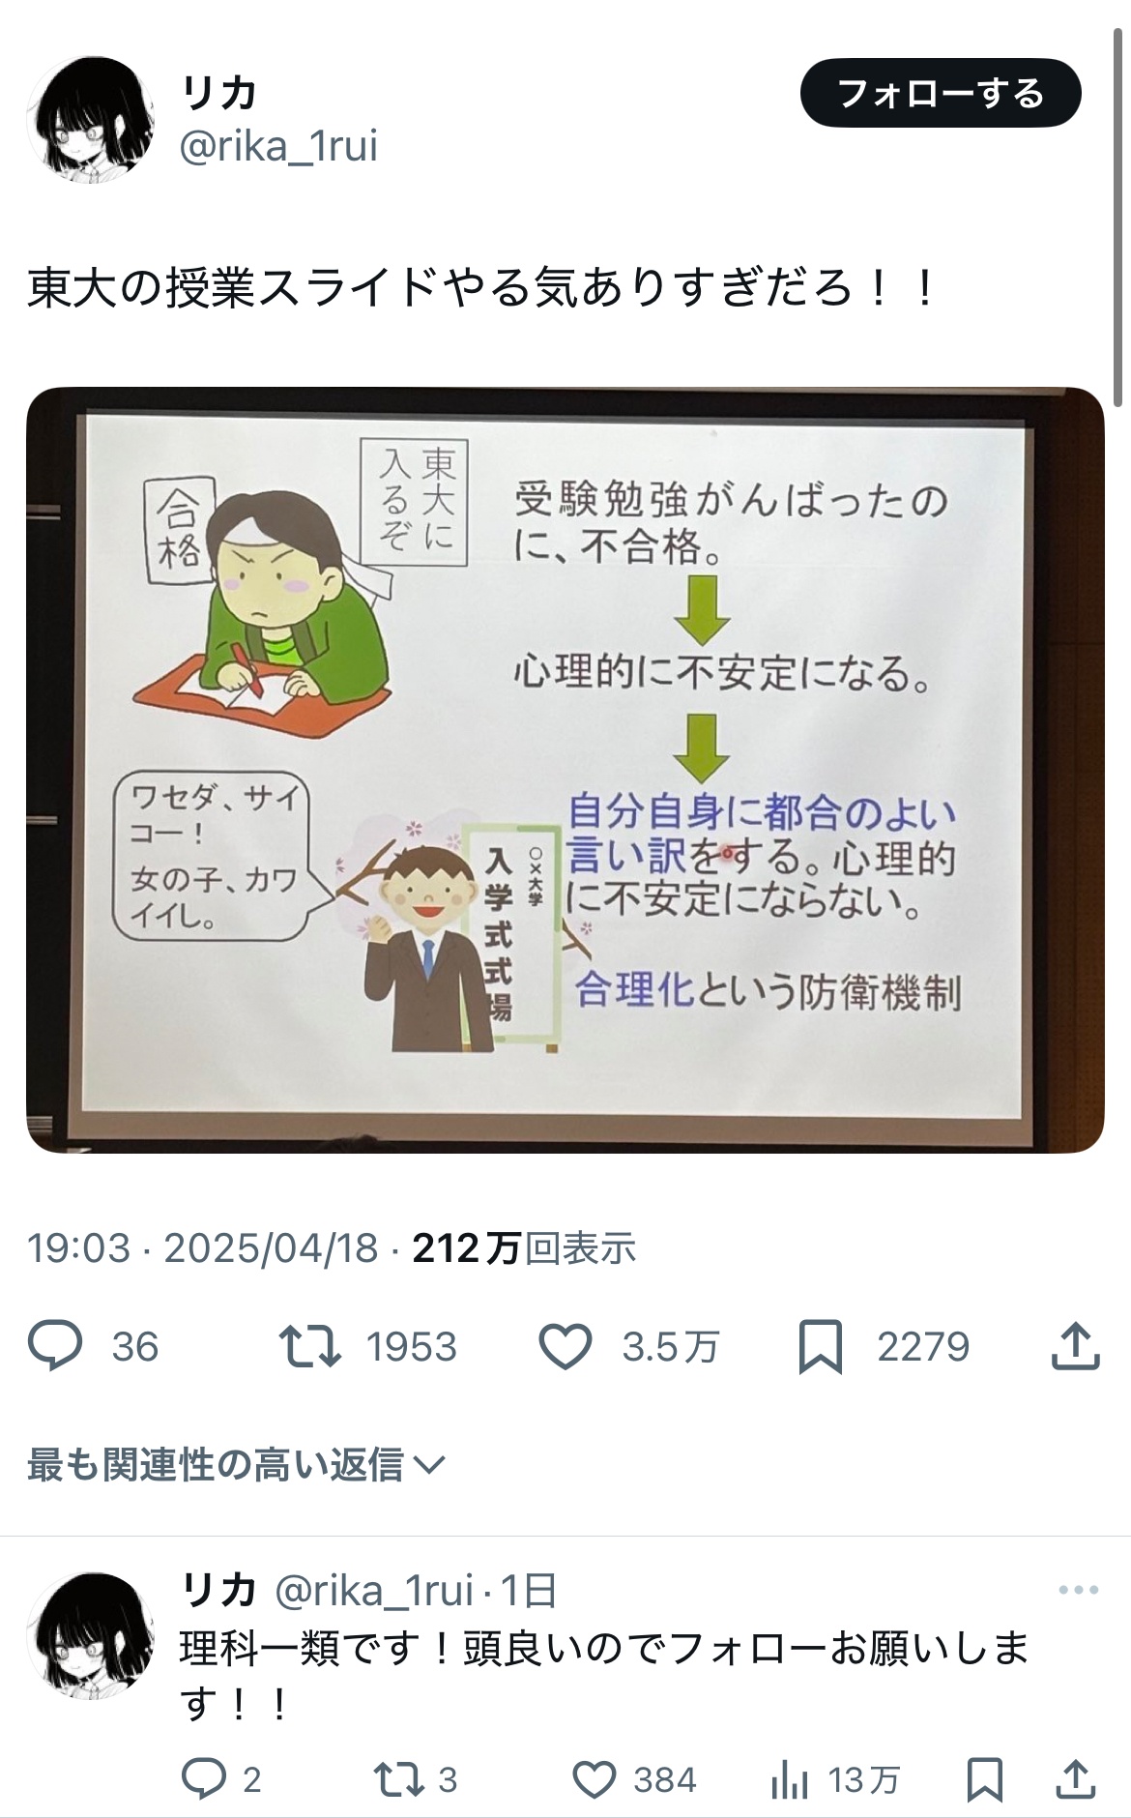Like the main tweet with 3.5万 likes
Viewport: 1131px width, 1818px height.
coord(565,1347)
